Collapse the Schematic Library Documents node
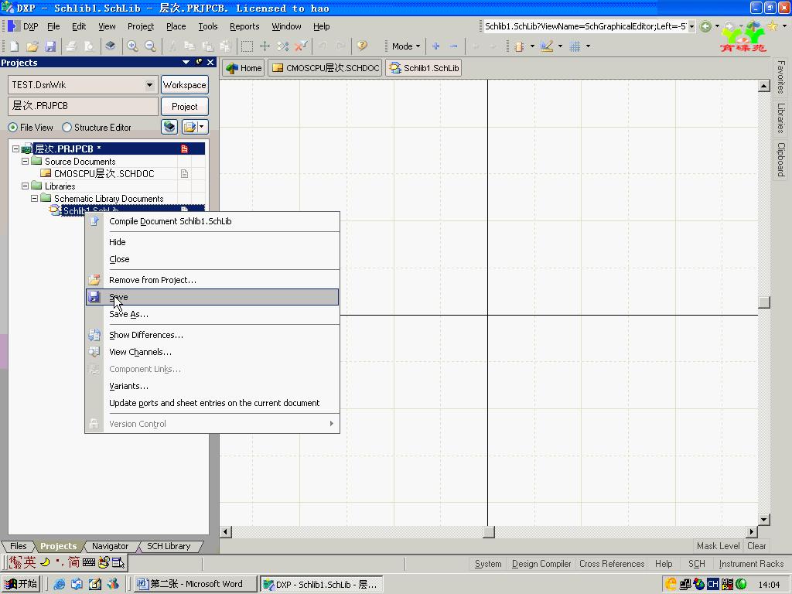Viewport: 792px width, 594px height. tap(34, 199)
